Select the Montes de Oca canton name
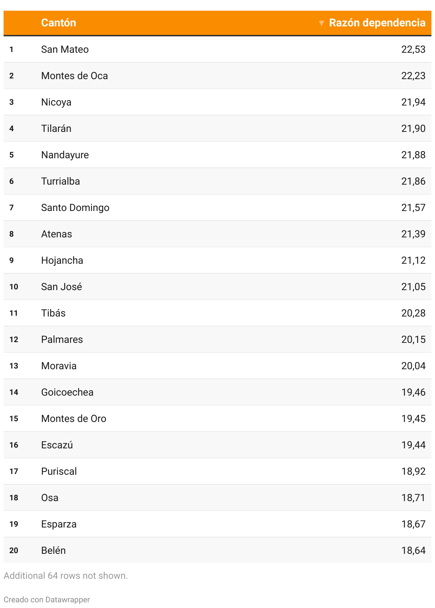This screenshot has width=435, height=608. 75,76
